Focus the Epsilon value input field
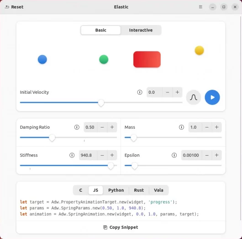 pos(191,155)
